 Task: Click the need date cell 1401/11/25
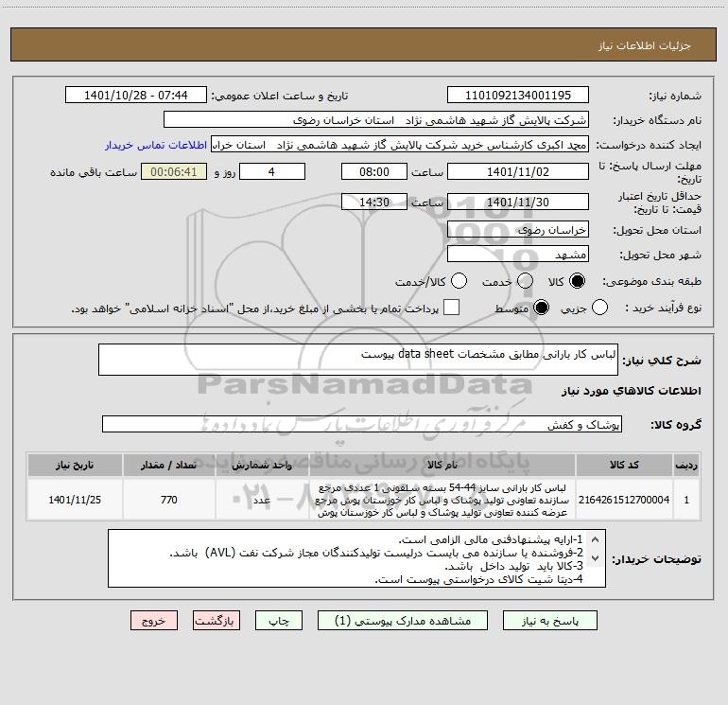[x=75, y=500]
